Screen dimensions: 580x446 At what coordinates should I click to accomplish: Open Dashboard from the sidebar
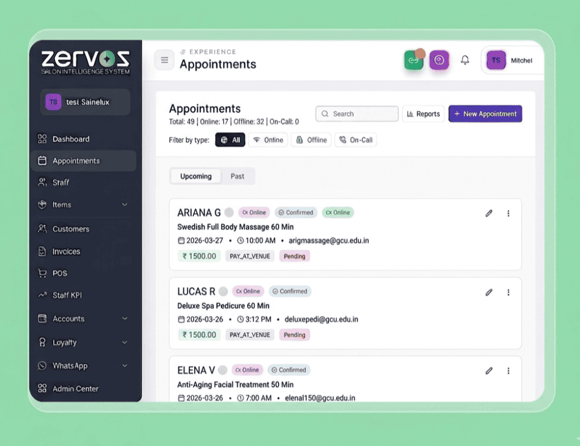[71, 139]
